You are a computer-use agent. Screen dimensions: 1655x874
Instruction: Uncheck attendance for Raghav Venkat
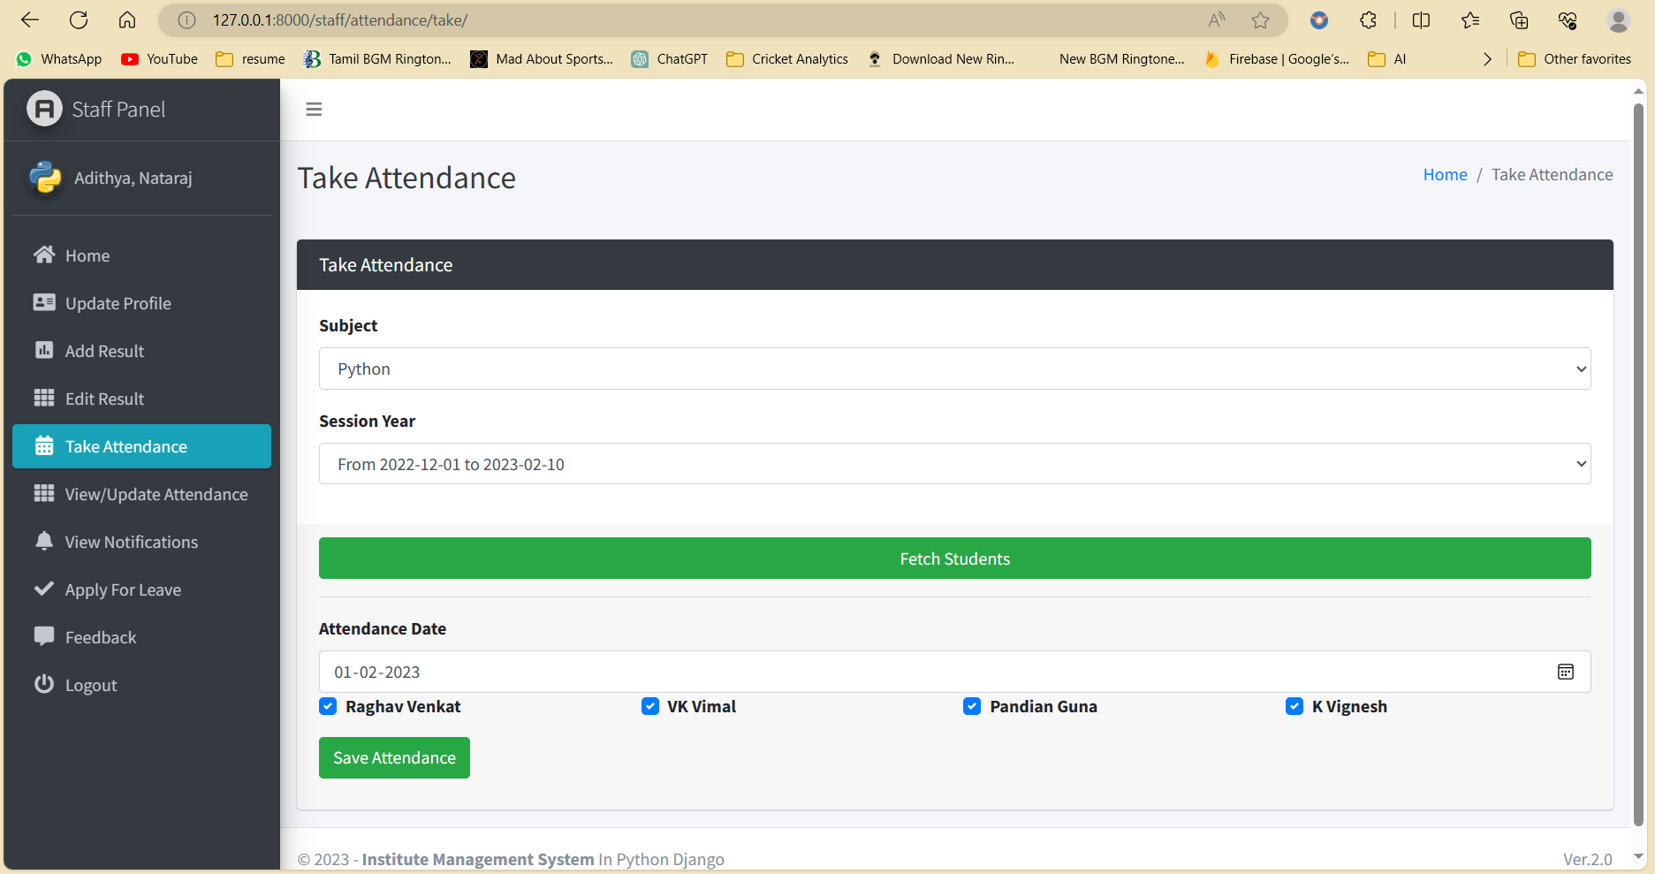click(328, 706)
